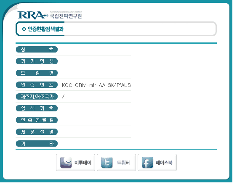This screenshot has width=237, height=187.
Task: Click the 인증연월일 field label
Action: click(x=37, y=120)
